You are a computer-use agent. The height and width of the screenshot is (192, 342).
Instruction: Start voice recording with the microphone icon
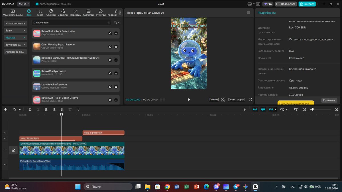[x=244, y=109]
